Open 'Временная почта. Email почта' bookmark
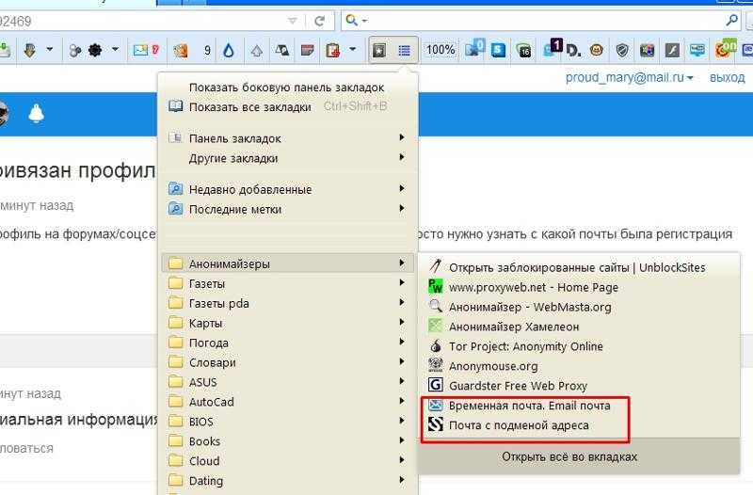Viewport: 753px width, 495px height. (579, 406)
